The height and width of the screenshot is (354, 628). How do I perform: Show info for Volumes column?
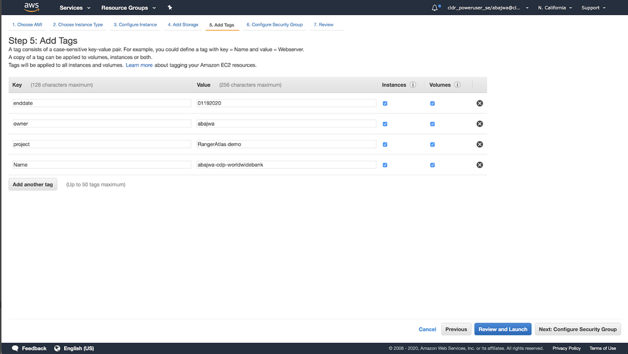tap(458, 85)
